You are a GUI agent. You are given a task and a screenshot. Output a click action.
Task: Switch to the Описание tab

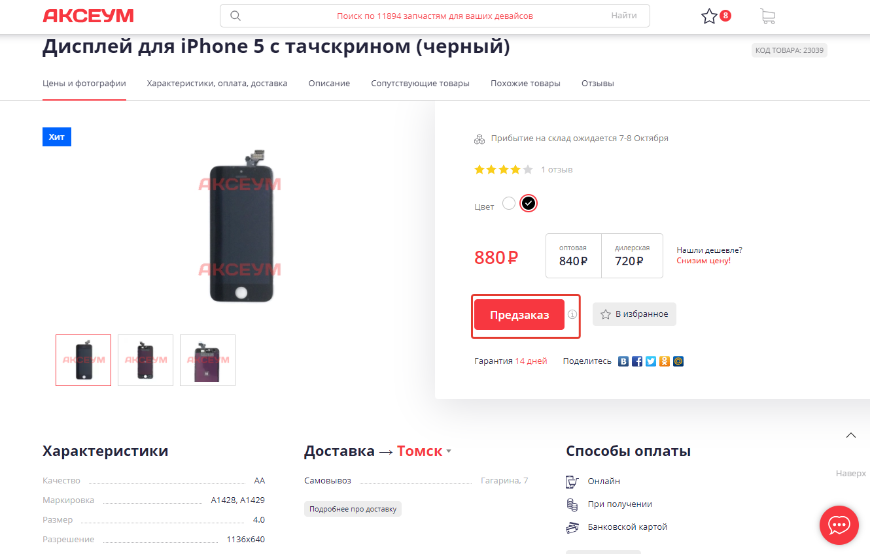(x=329, y=84)
